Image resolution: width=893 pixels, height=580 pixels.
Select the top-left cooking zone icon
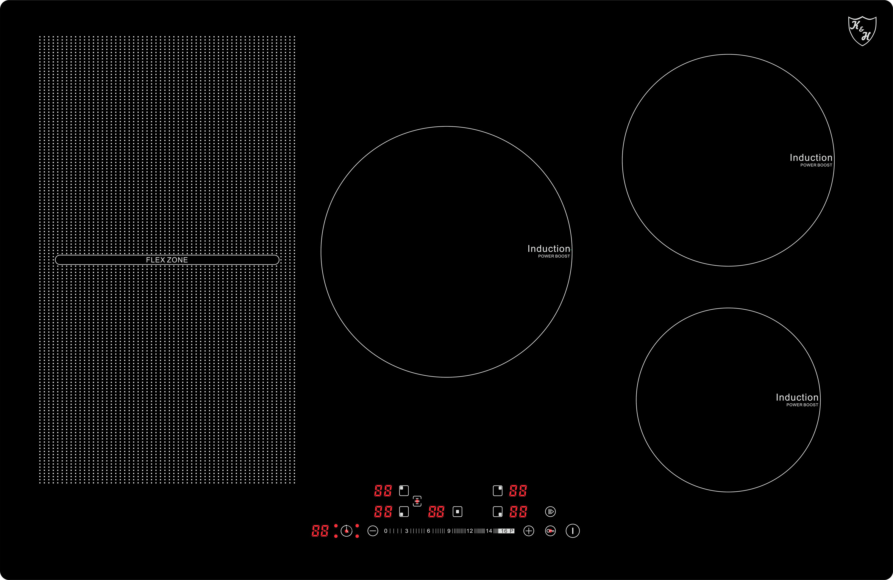click(x=404, y=490)
